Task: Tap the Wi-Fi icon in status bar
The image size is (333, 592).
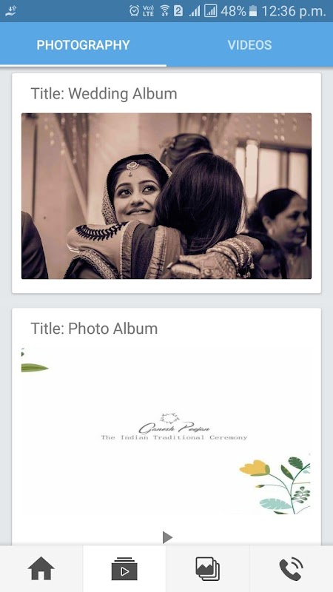Action: point(164,11)
